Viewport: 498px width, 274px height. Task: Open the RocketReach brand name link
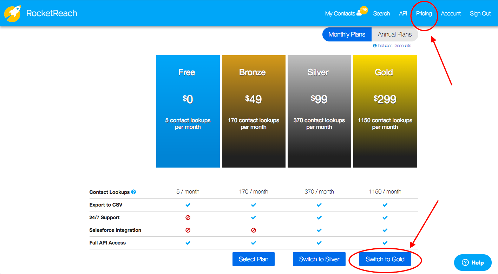coord(52,13)
